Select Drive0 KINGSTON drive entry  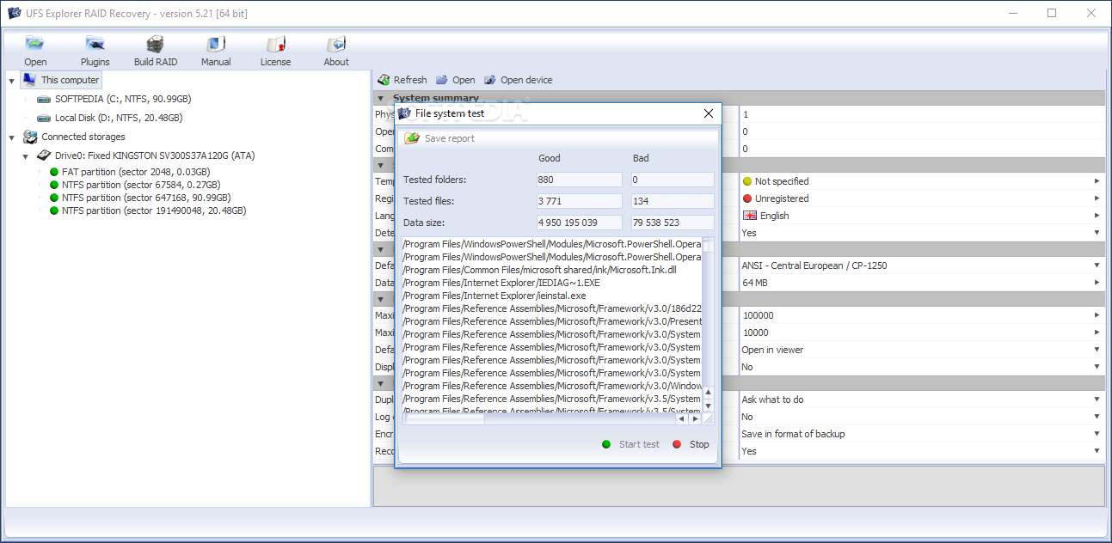pos(145,156)
